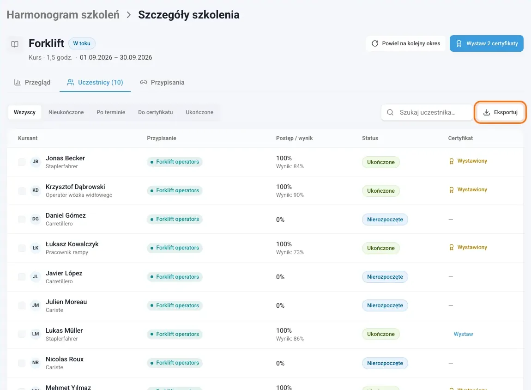Image resolution: width=531 pixels, height=390 pixels.
Task: Click the Wystaw link for Lukas Müller
Action: [463, 334]
